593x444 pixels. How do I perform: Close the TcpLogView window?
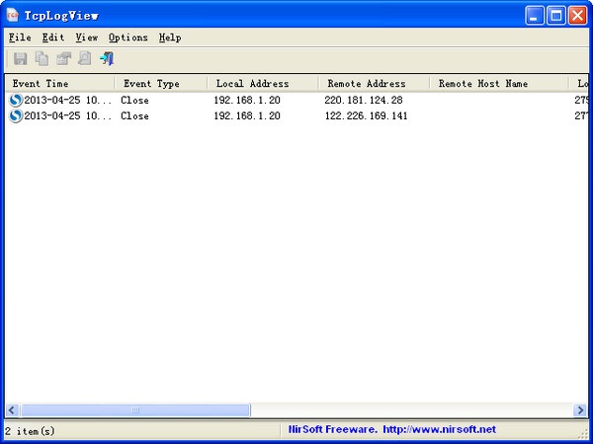(x=578, y=16)
